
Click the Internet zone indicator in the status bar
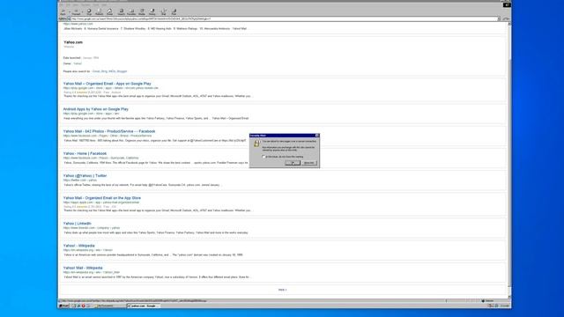(487, 301)
